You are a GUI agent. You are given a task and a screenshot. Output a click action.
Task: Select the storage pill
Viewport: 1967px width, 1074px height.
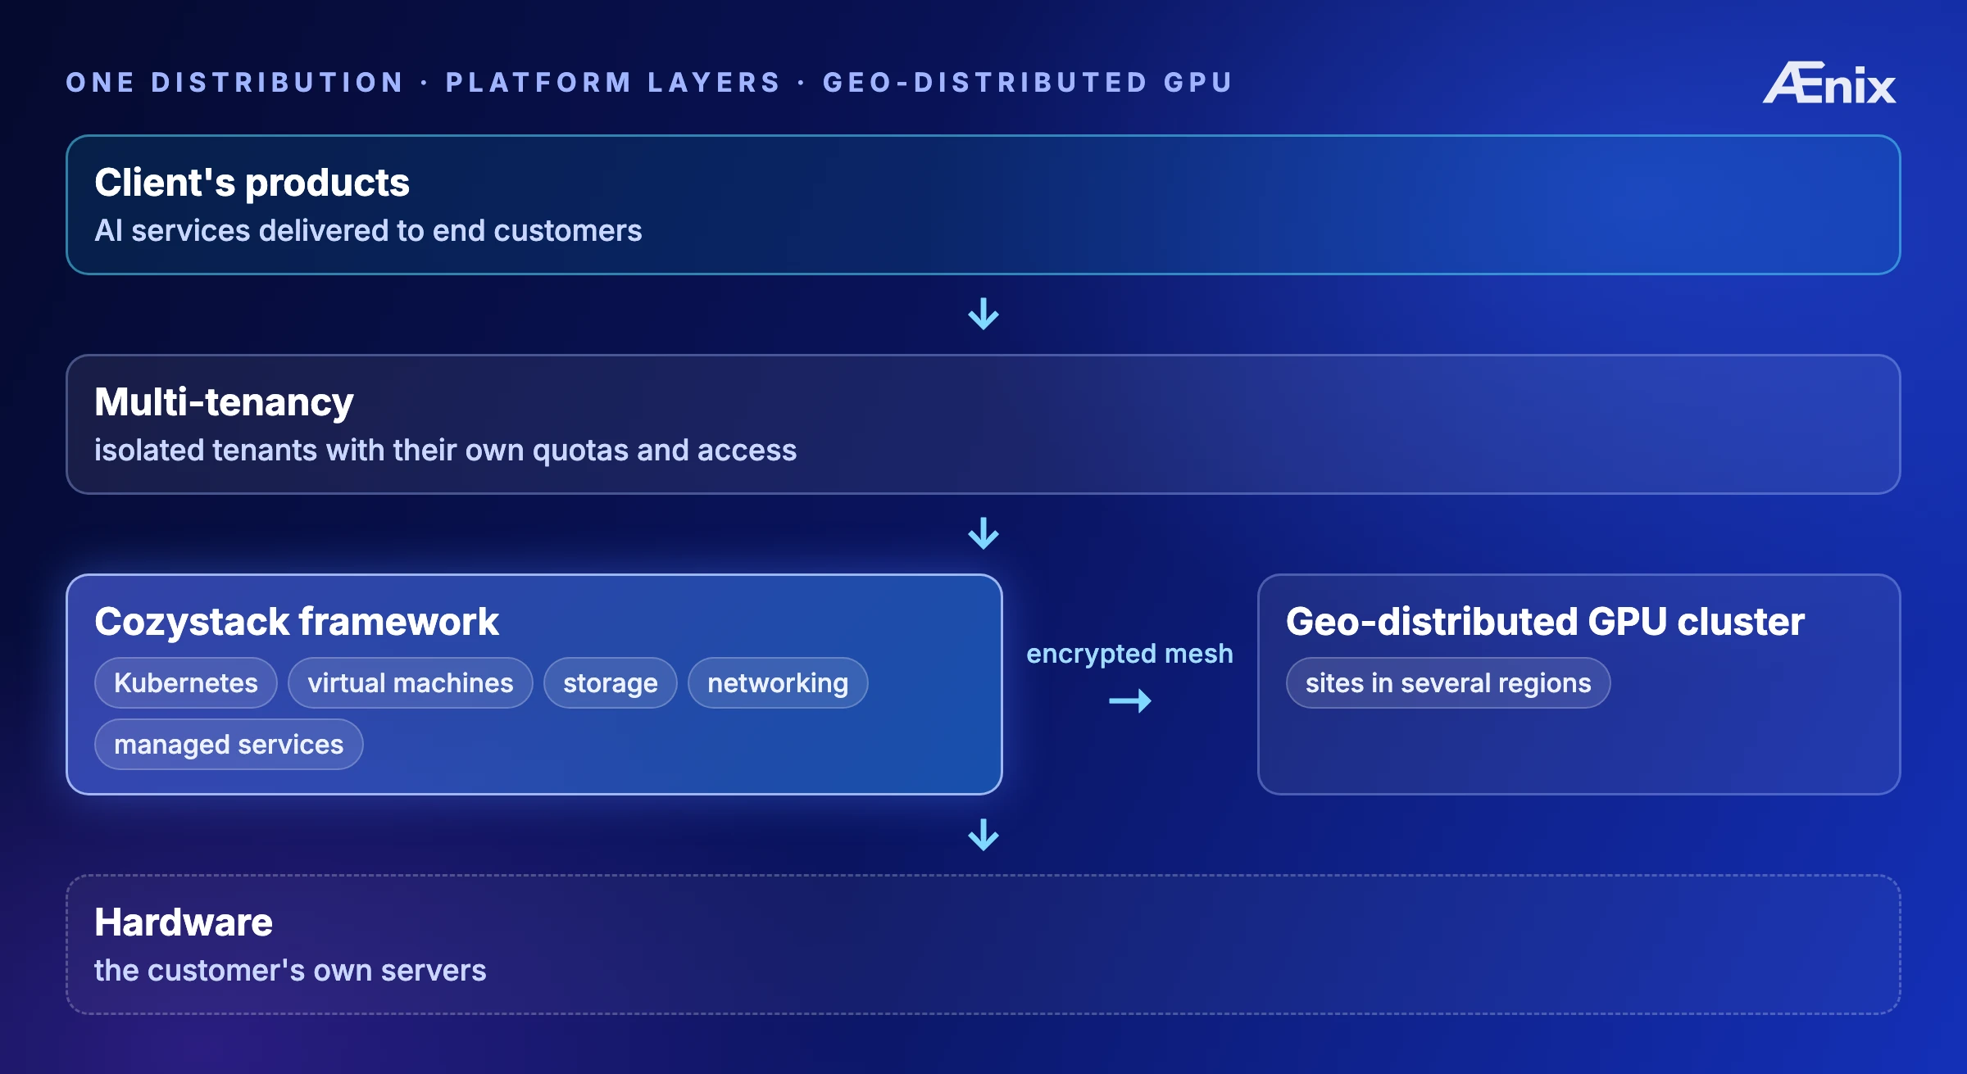click(x=611, y=682)
